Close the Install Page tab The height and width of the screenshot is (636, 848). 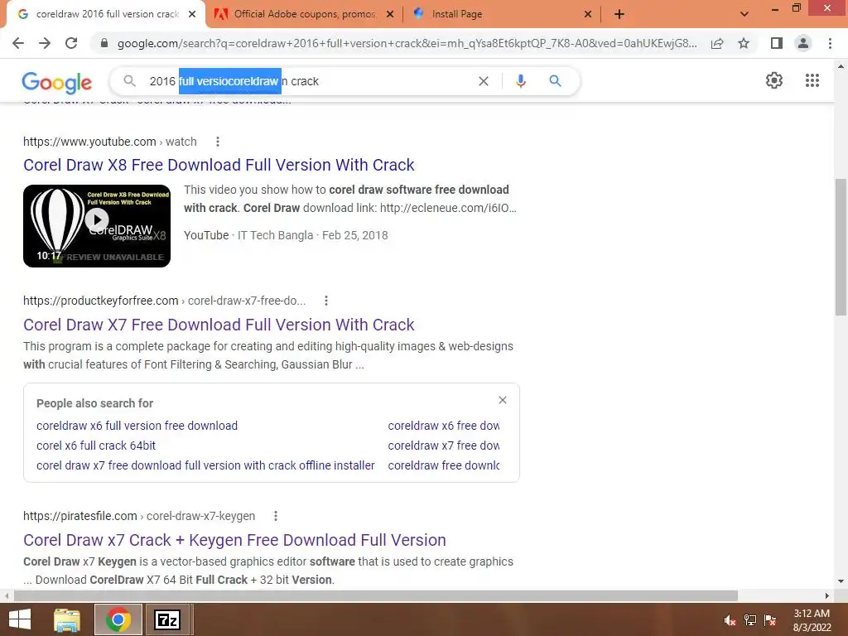point(588,14)
